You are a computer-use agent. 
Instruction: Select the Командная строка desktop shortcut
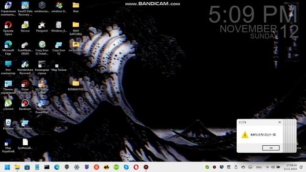(42, 67)
